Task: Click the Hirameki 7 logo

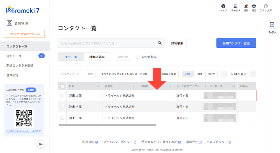Action: [x=23, y=10]
